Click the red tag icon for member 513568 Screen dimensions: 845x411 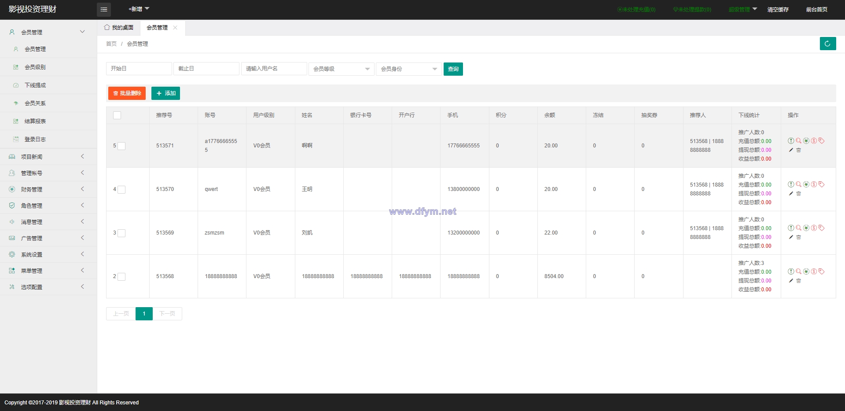pos(821,272)
